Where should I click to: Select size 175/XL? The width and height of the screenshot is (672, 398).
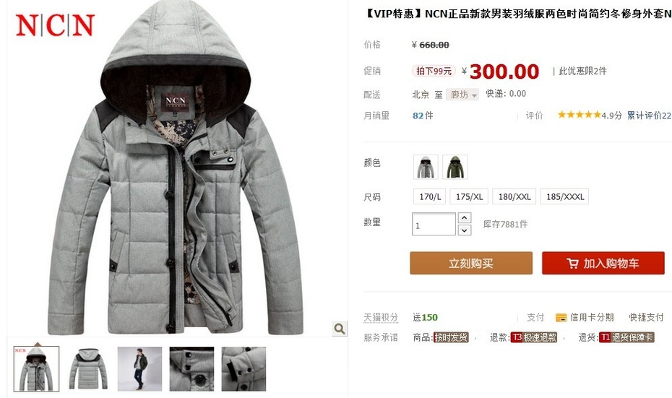(469, 196)
